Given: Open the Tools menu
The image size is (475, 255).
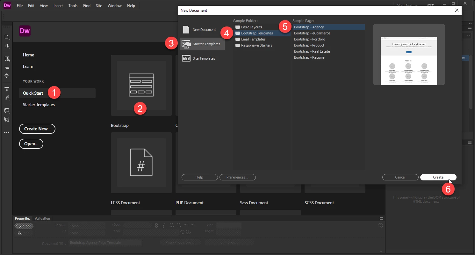Looking at the screenshot, I should (x=73, y=6).
